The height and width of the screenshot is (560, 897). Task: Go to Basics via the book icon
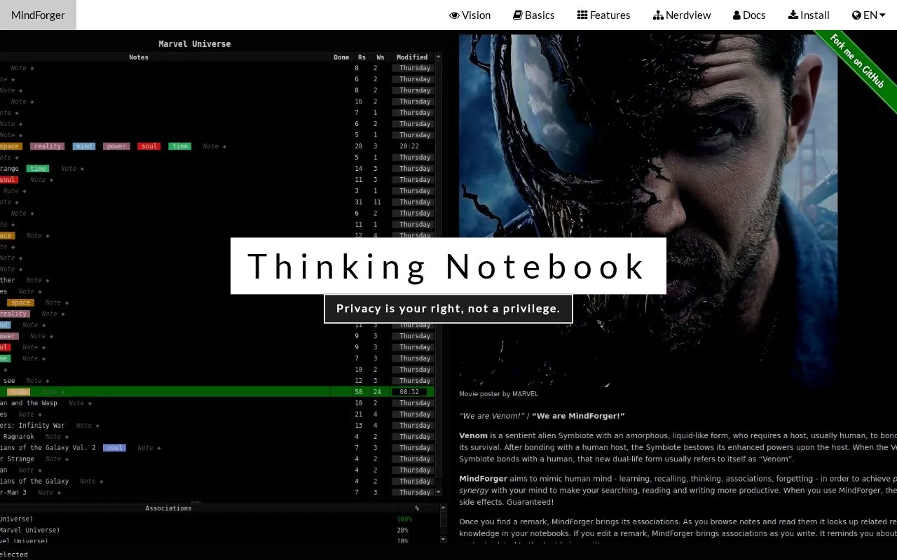pos(533,15)
